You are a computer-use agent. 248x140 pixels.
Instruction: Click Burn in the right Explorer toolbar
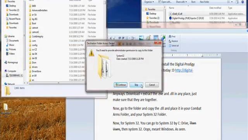(193, 2)
